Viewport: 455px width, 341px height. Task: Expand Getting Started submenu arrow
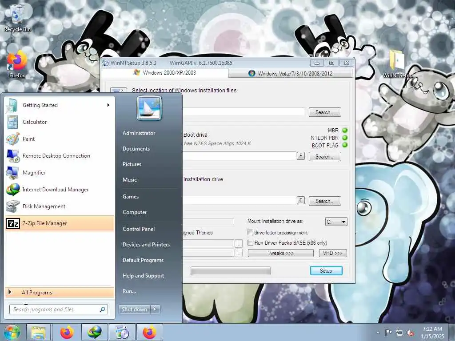pos(108,105)
